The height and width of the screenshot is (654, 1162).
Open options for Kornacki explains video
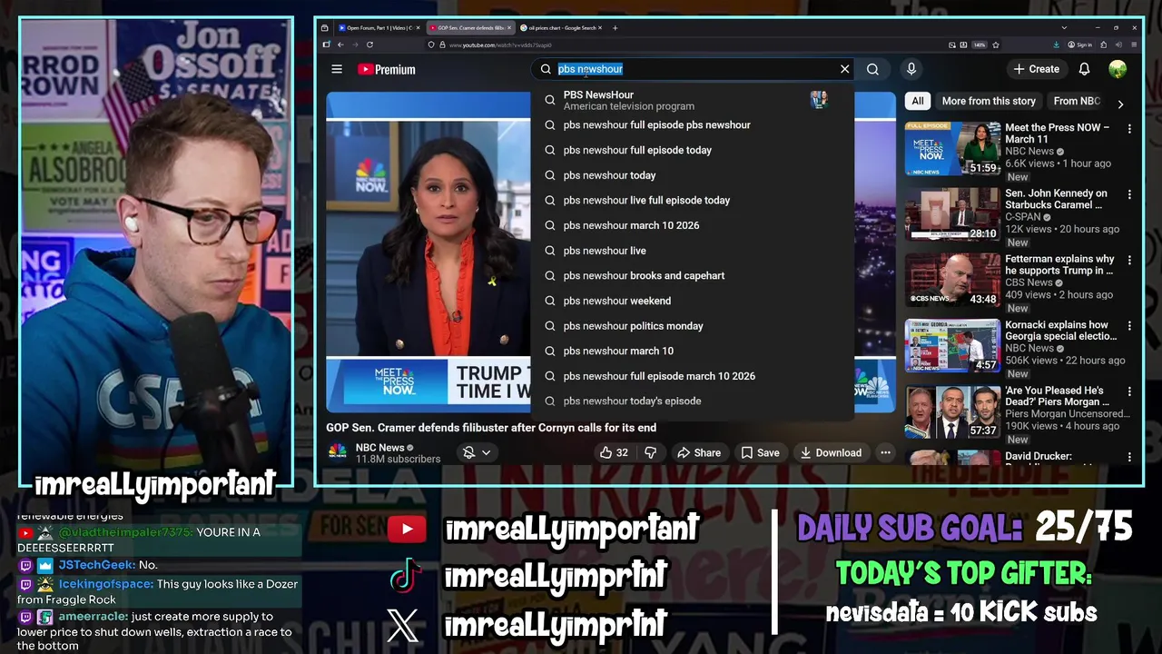coord(1129,325)
